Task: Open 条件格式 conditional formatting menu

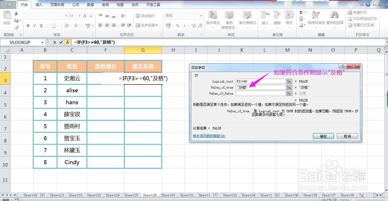Action: click(x=213, y=20)
